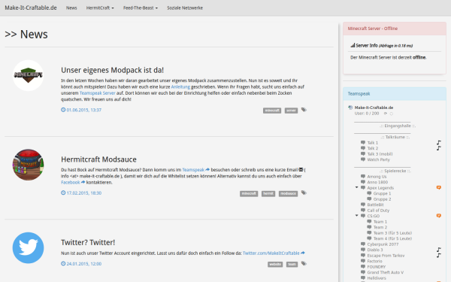
Task: Click the clock icon beside 24.01.2015
Action: (63, 263)
